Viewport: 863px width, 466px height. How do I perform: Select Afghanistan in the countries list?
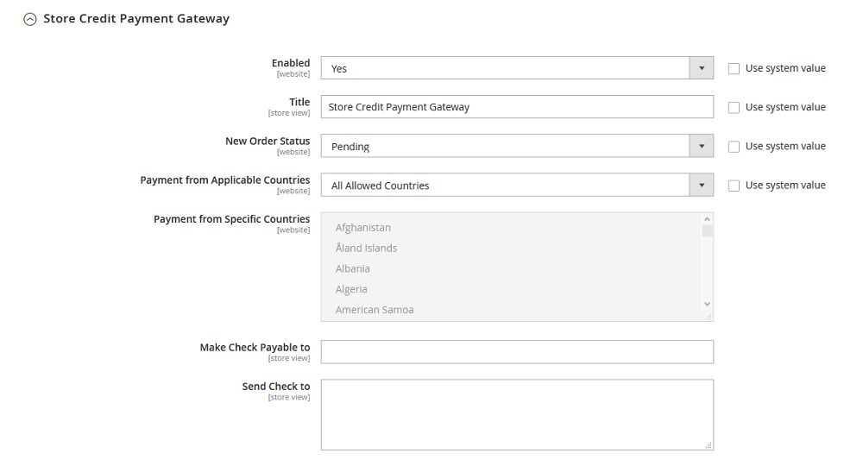point(363,228)
